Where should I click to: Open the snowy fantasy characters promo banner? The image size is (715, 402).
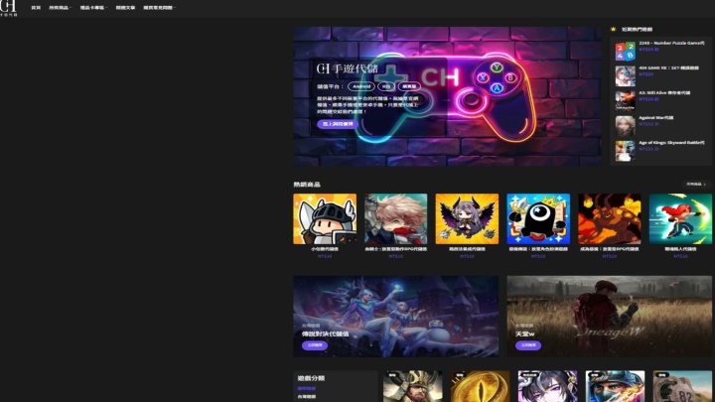click(396, 316)
